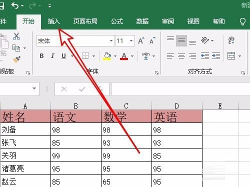250x187 pixels.
Task: Expand the Merge and Center dropdown arrow
Action: [x=239, y=56]
